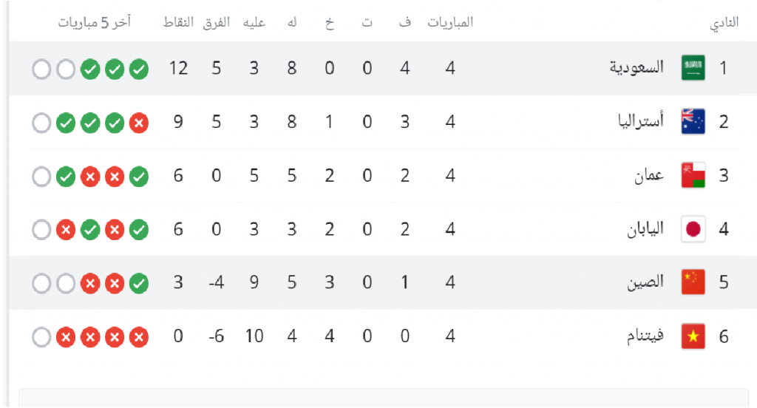Screen dimensions: 757x408
Task: Click the آخر 5 مباريات column header
Action: click(x=95, y=23)
